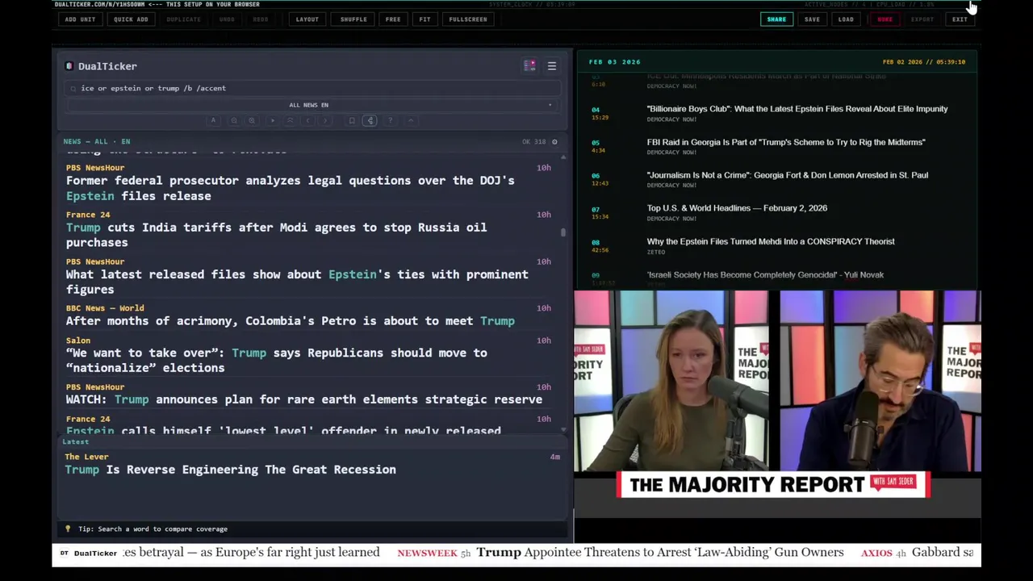Click the news feed vertical scrollbar thumb
This screenshot has width=1033, height=581.
click(563, 232)
